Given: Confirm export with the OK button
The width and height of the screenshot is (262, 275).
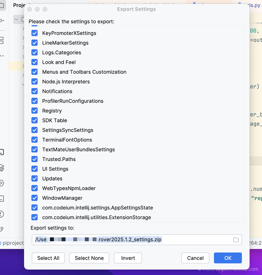Looking at the screenshot, I should pyautogui.click(x=228, y=258).
